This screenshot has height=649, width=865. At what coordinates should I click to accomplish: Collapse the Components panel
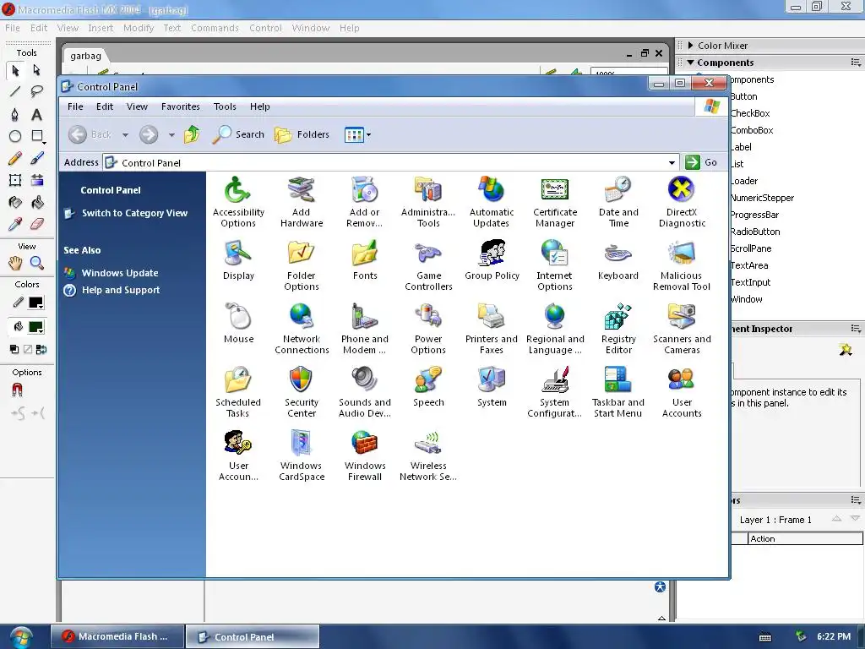(x=690, y=63)
